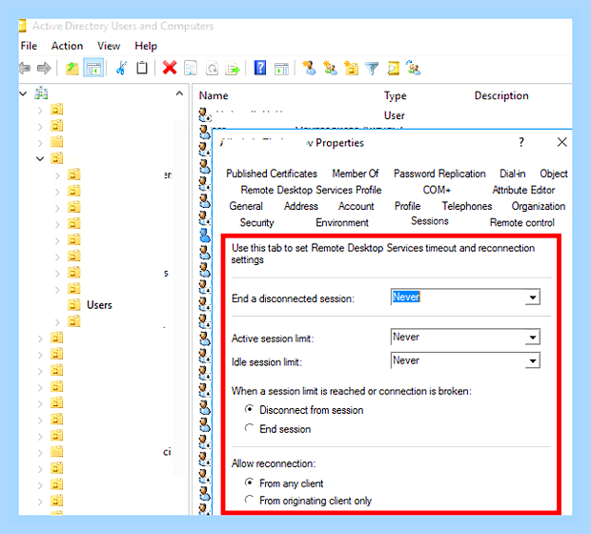
Task: Open Active session limit dropdown
Action: (x=532, y=338)
